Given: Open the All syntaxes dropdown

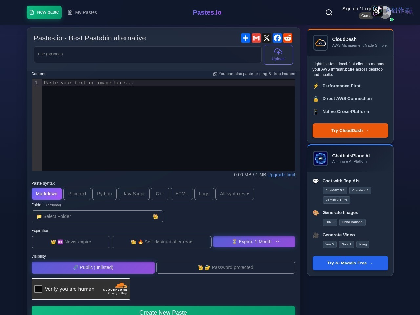Looking at the screenshot, I should point(235,194).
